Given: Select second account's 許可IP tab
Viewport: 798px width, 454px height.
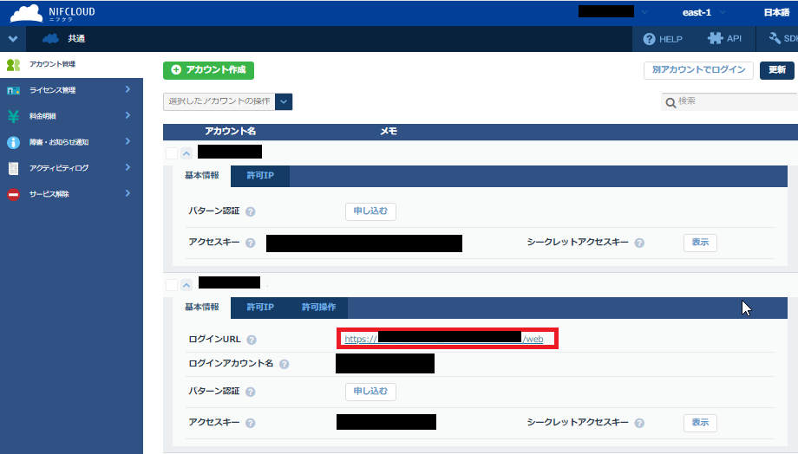Looking at the screenshot, I should tap(260, 308).
